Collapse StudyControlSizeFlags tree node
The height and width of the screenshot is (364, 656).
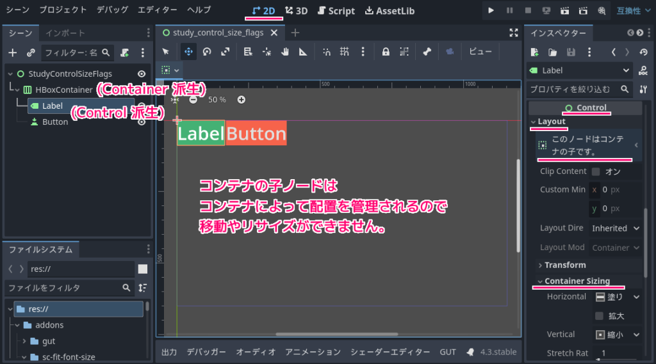(10, 74)
